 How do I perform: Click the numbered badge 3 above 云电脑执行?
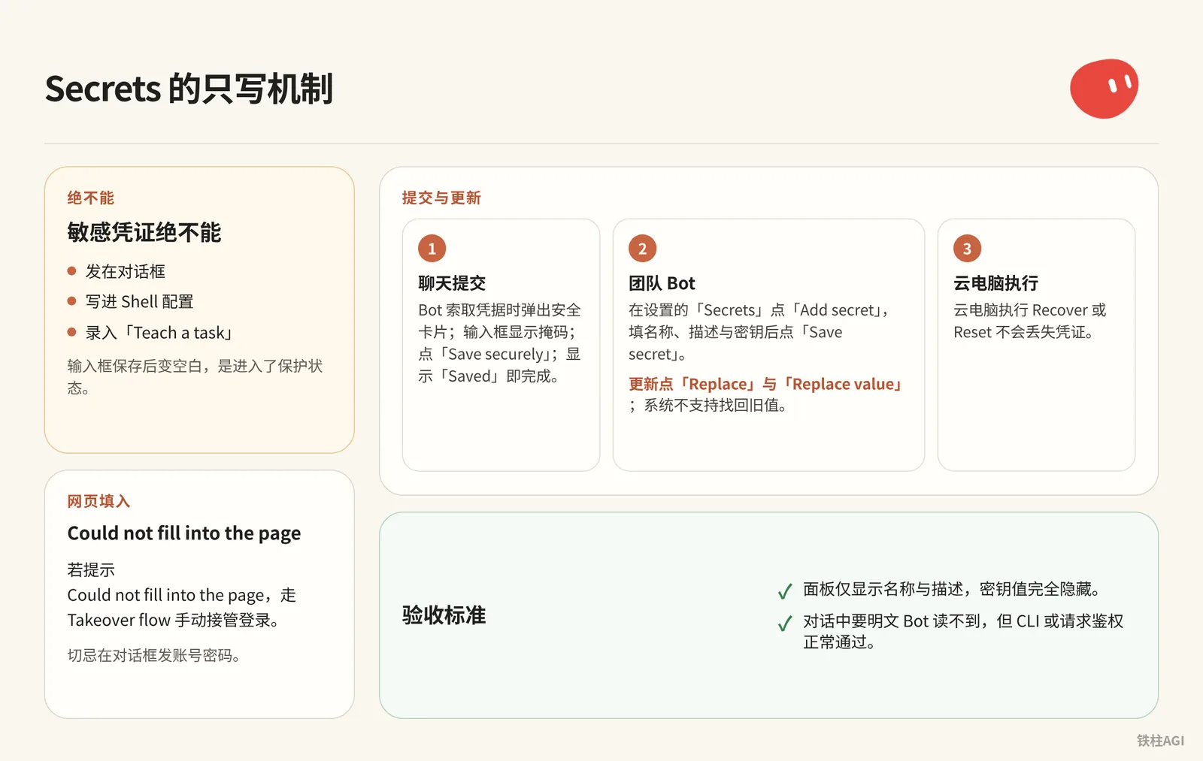(x=967, y=249)
